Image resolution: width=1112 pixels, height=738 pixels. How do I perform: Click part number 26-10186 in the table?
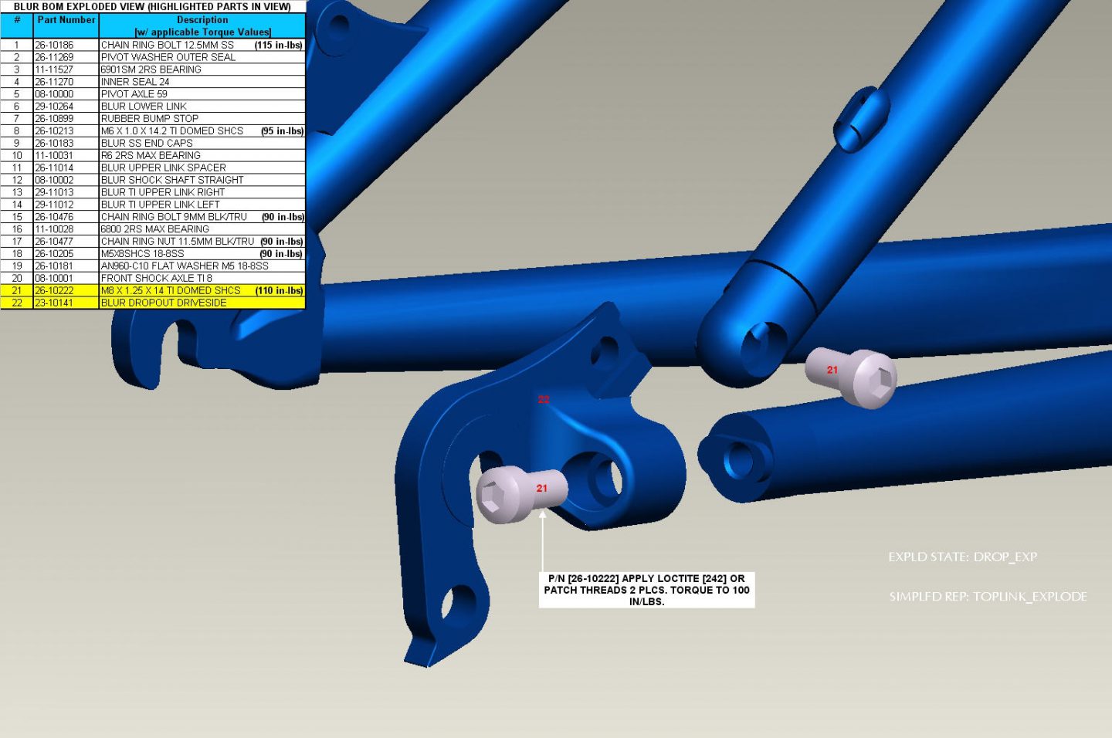tap(54, 45)
